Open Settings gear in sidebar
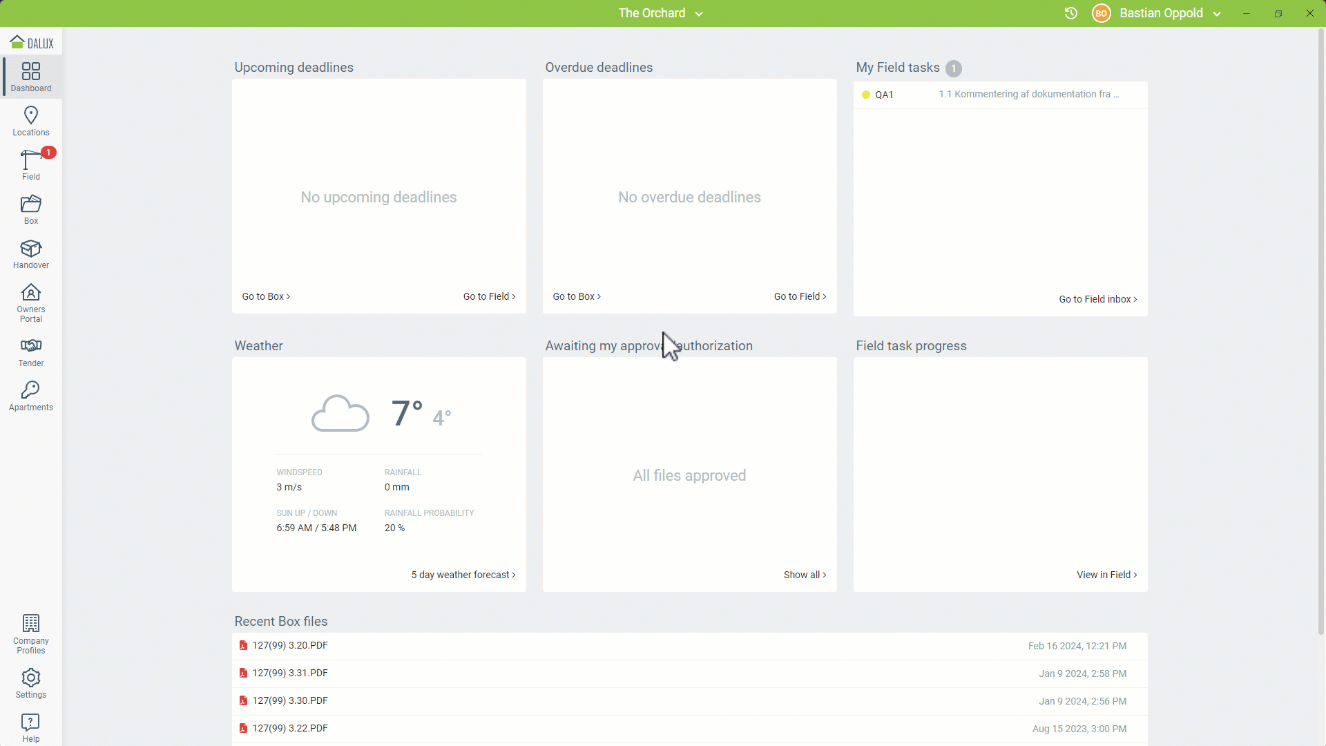 (31, 683)
